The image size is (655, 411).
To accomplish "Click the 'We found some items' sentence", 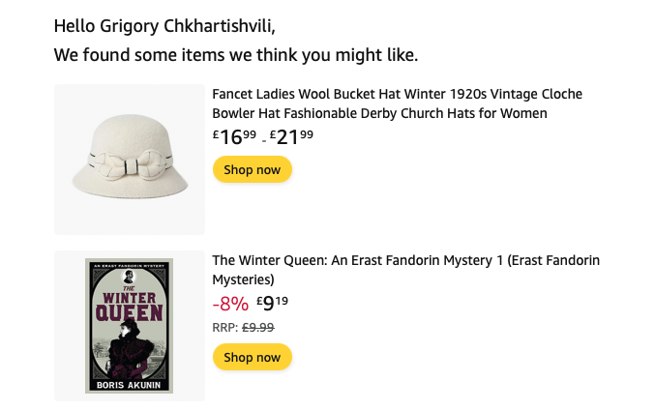I will (x=236, y=55).
